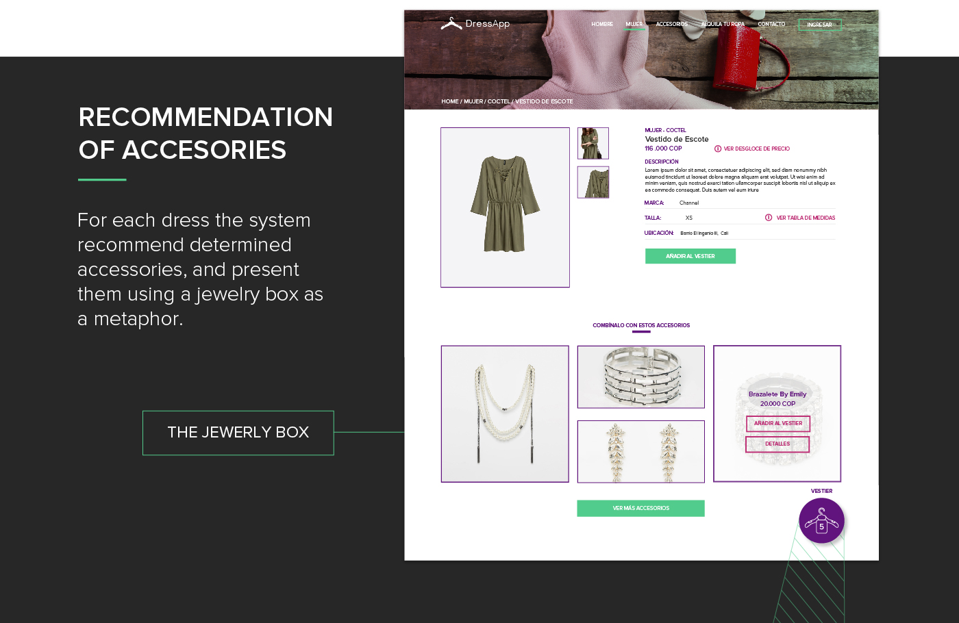Open the Hombre menu item

pos(602,25)
